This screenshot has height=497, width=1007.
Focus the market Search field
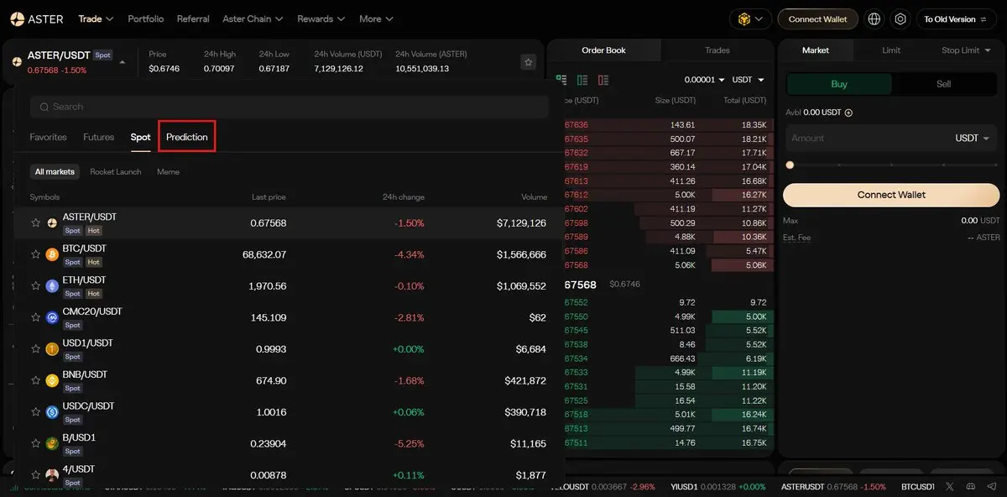coord(290,107)
